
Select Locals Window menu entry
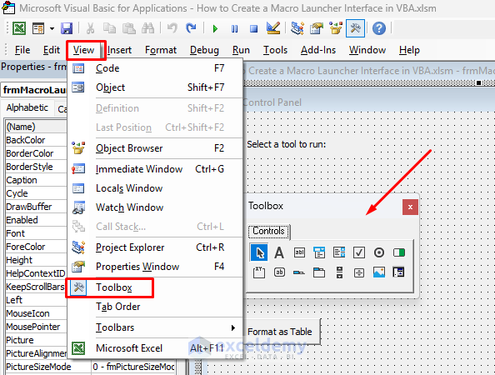(x=155, y=188)
